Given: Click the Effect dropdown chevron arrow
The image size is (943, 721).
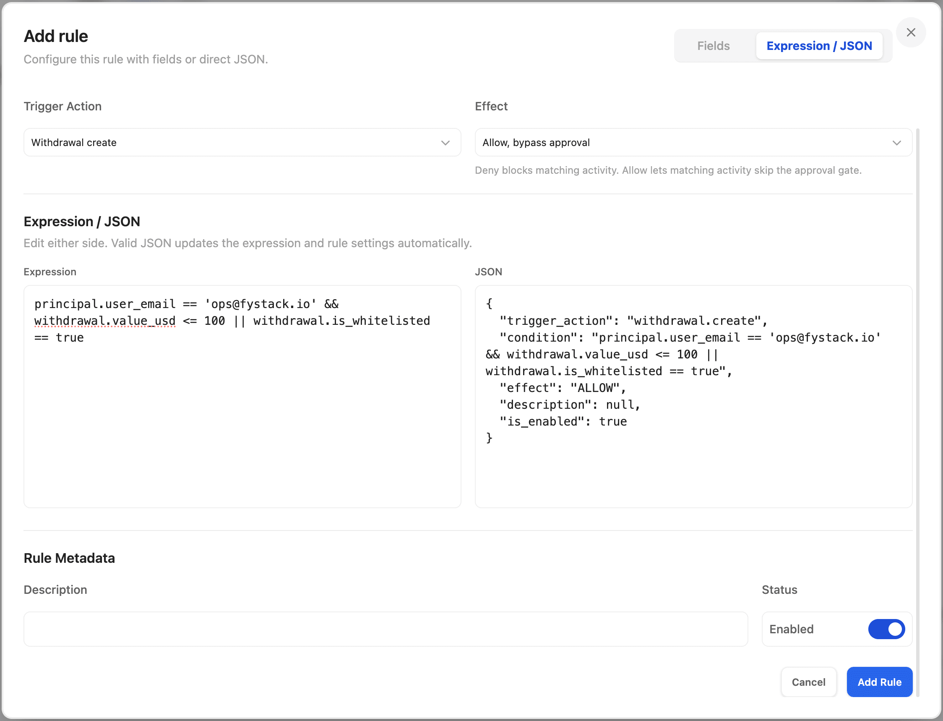Looking at the screenshot, I should pyautogui.click(x=896, y=143).
